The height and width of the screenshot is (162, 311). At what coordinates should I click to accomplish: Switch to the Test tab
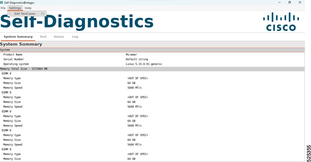[43, 37]
